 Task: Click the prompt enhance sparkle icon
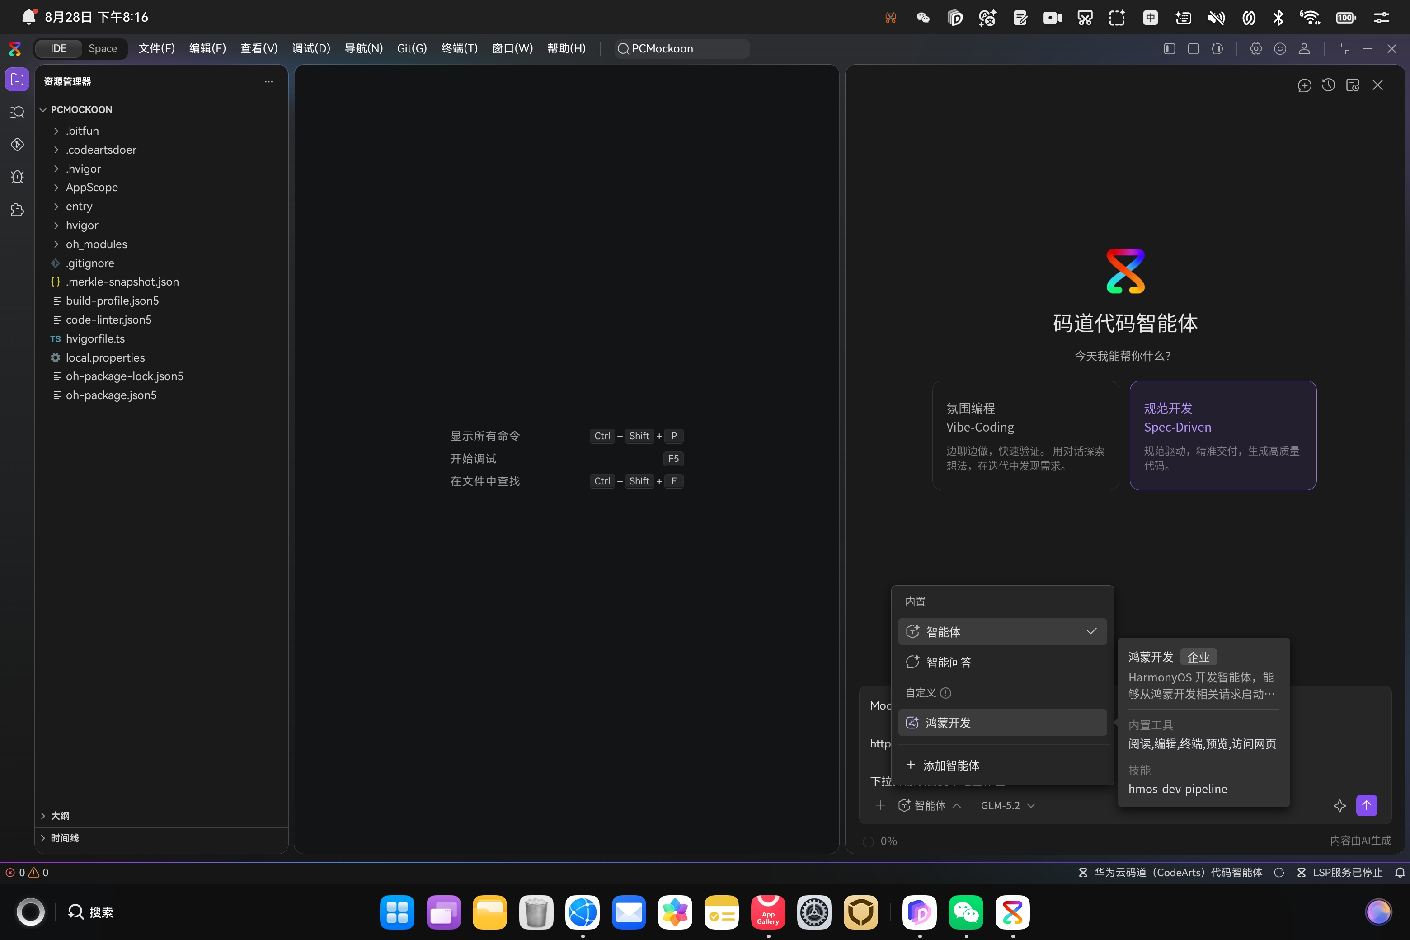[1339, 806]
